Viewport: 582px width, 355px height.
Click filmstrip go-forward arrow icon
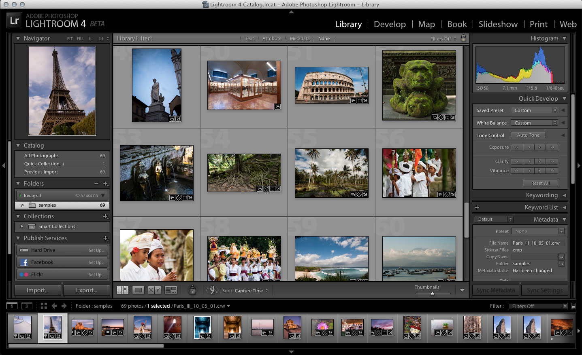(x=64, y=306)
